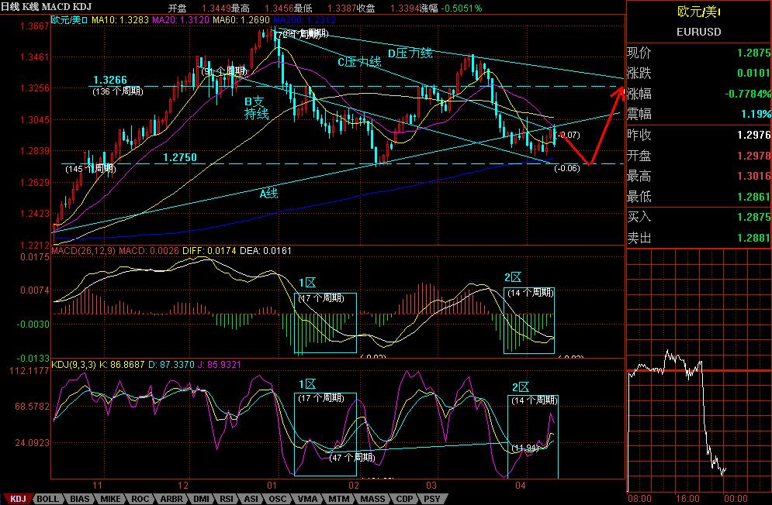The height and width of the screenshot is (505, 772).
Task: Click the 1.2750 price level label
Action: tap(180, 157)
